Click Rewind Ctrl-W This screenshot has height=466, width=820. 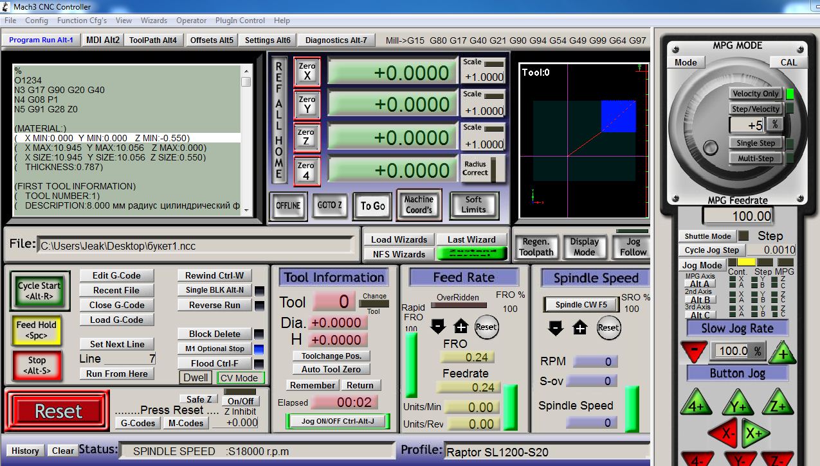215,275
